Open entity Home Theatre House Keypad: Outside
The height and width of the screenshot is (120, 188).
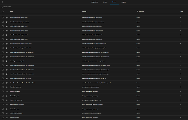[19, 35]
